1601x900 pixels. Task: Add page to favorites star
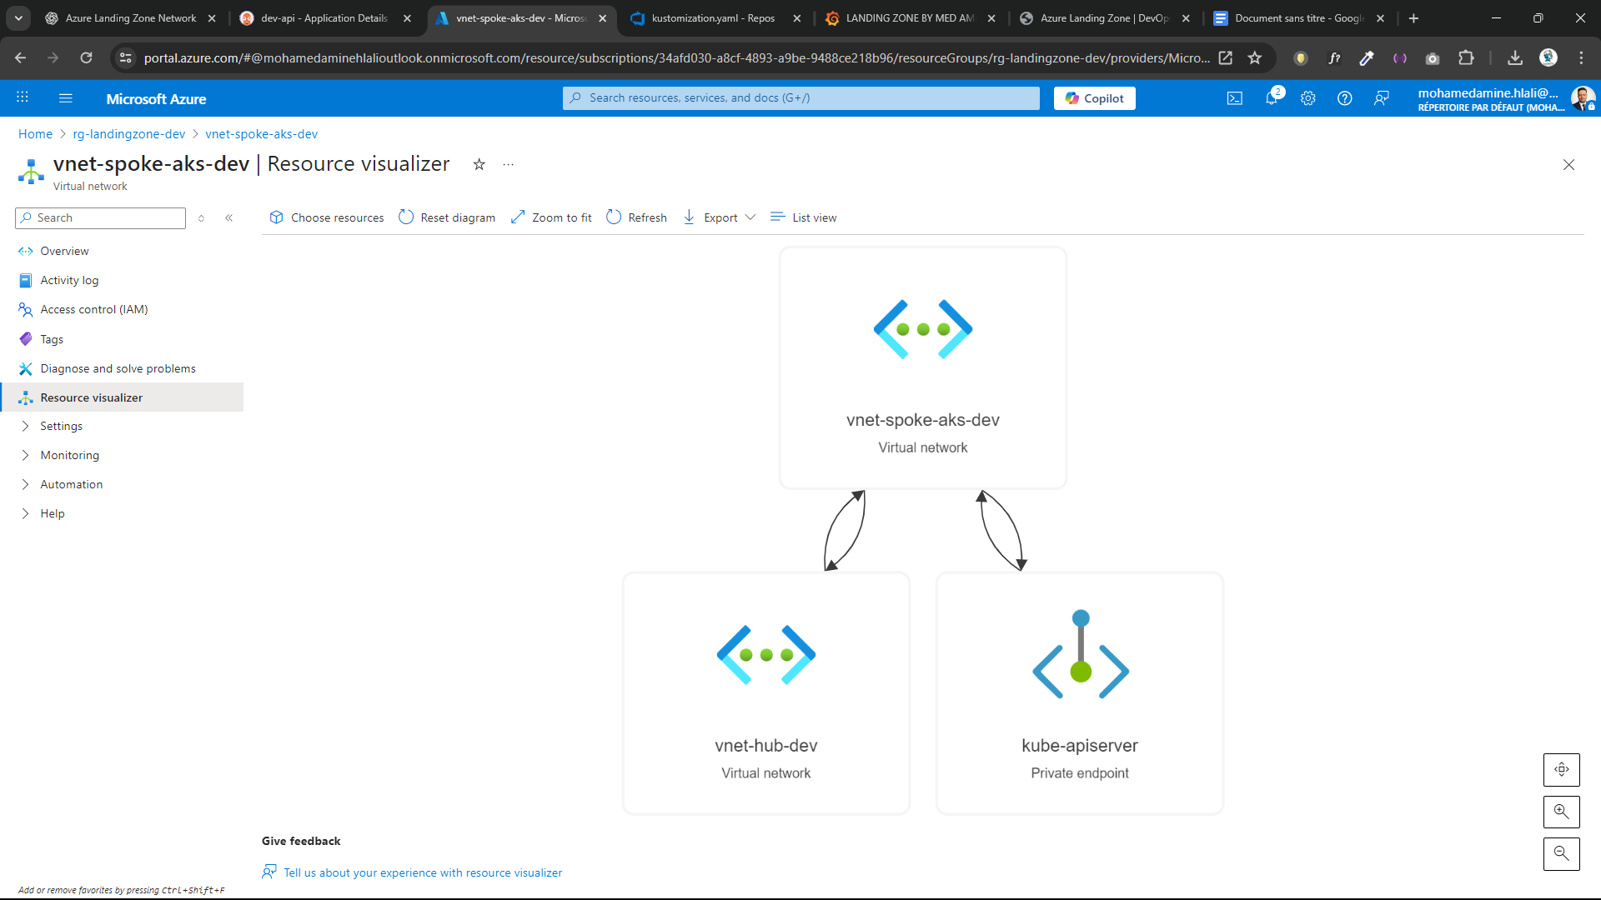479,165
